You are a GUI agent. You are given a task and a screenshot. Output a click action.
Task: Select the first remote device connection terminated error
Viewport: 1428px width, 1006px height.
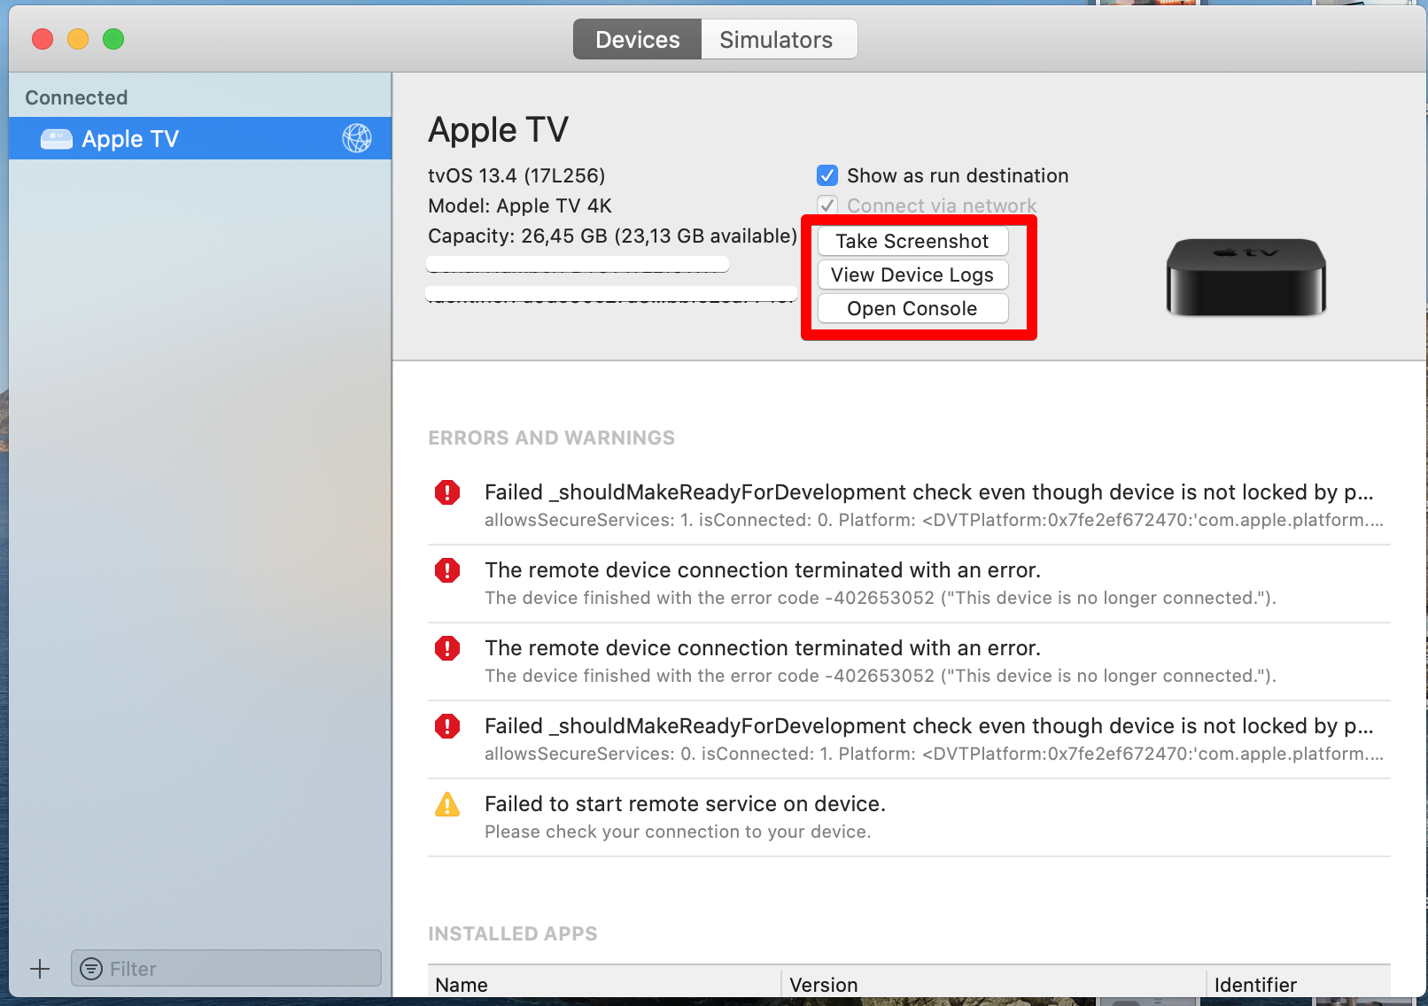909,584
